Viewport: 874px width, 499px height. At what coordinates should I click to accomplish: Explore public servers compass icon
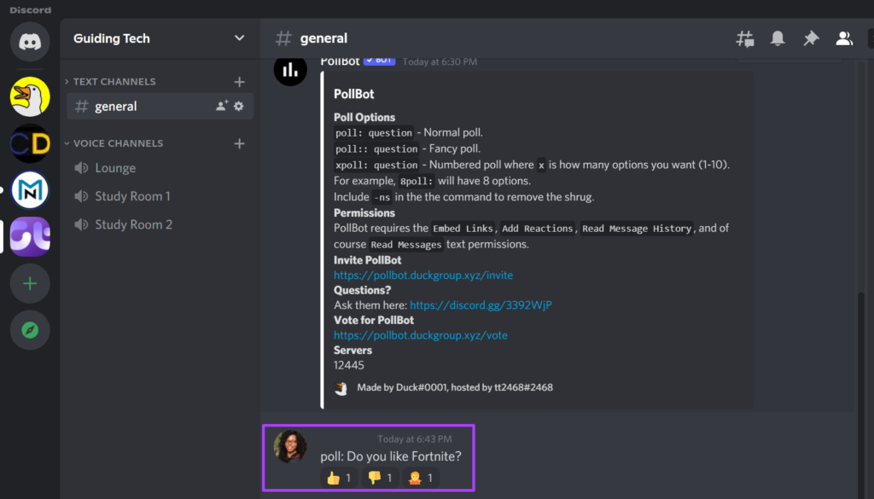point(30,330)
